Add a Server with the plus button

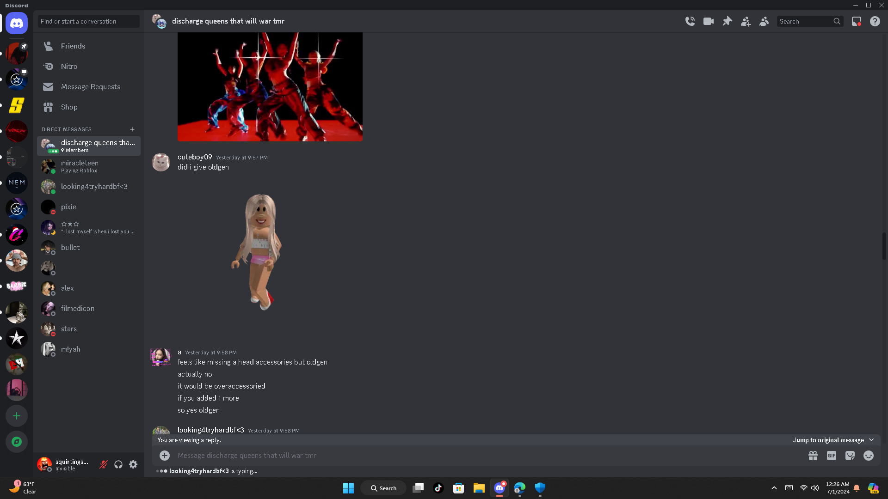17,416
